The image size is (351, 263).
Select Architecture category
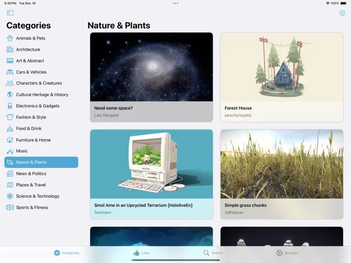[41, 50]
